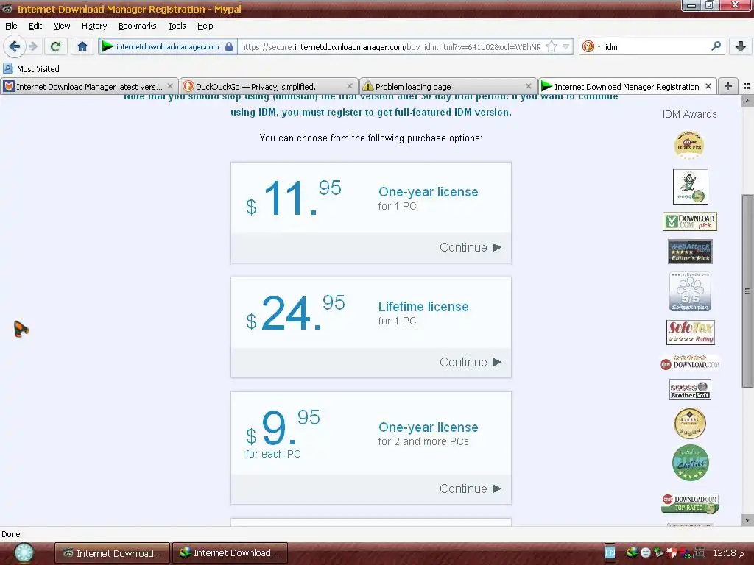Open the Help menu

(x=205, y=26)
